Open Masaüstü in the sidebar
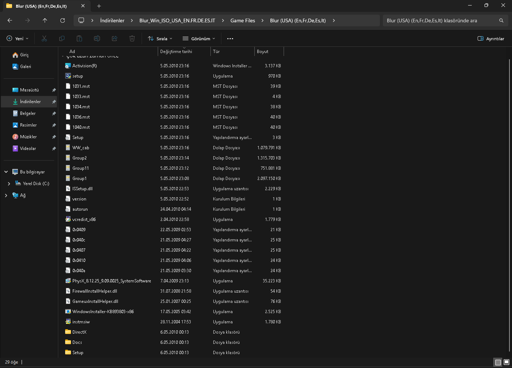The width and height of the screenshot is (512, 368). [29, 90]
